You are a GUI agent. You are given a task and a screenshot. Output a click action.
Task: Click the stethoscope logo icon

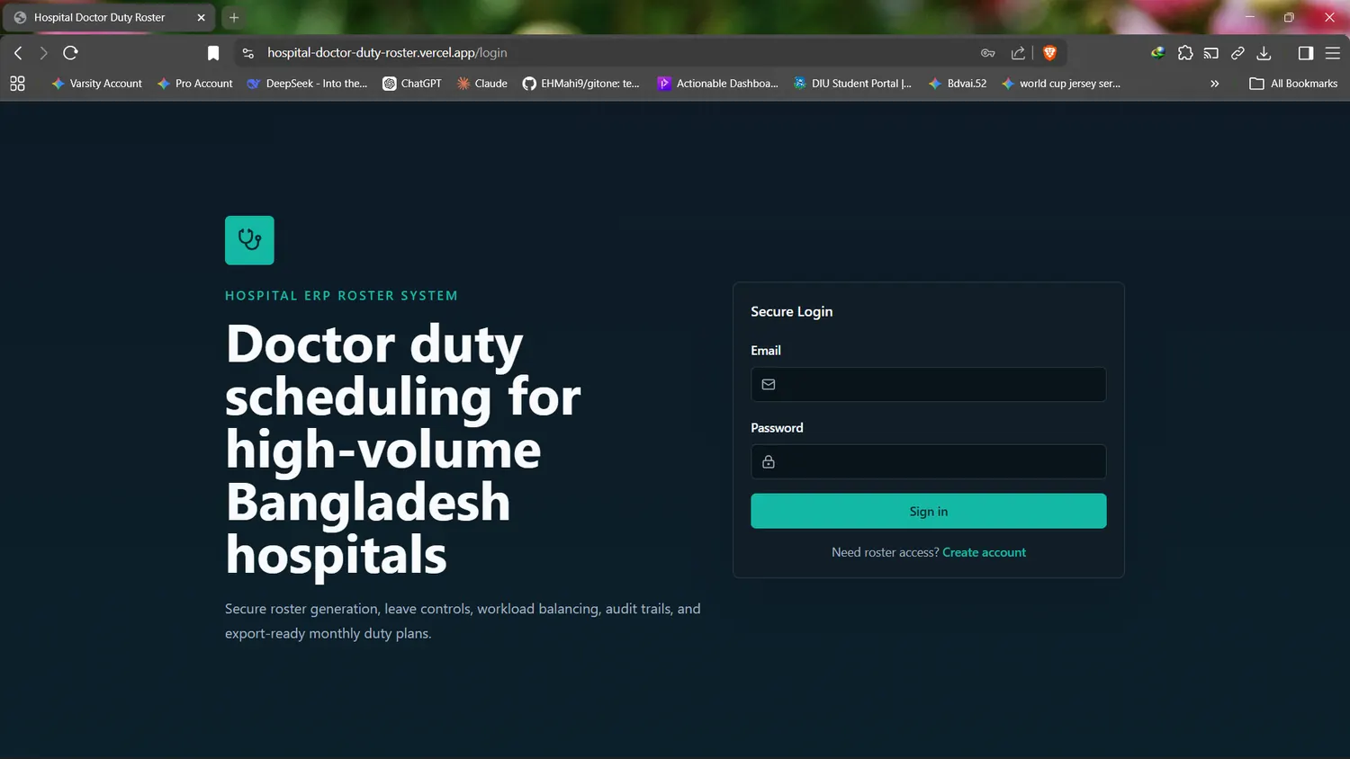coord(249,240)
